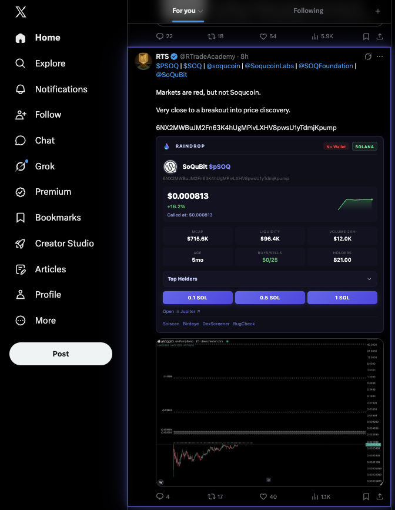The image size is (395, 510).
Task: Buy with 1 SOL button
Action: click(342, 298)
